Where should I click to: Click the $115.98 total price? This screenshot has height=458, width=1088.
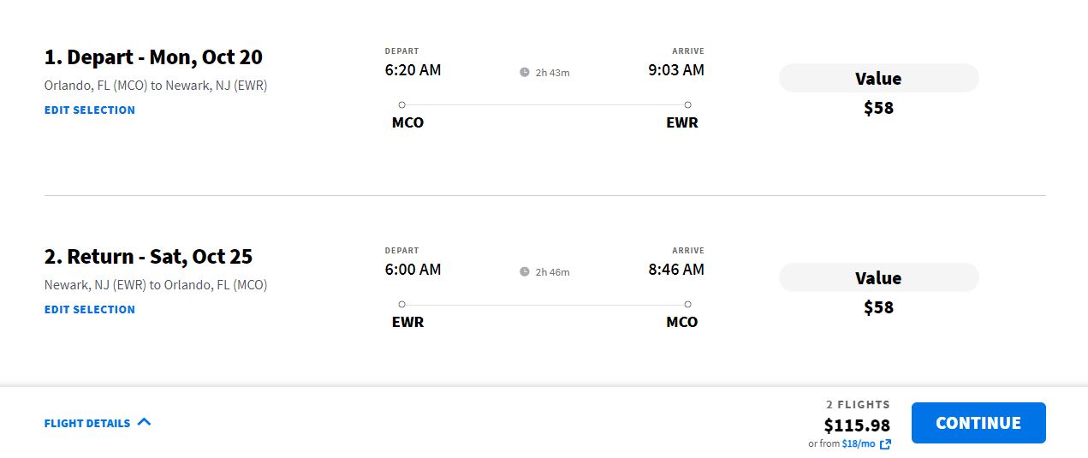[857, 425]
